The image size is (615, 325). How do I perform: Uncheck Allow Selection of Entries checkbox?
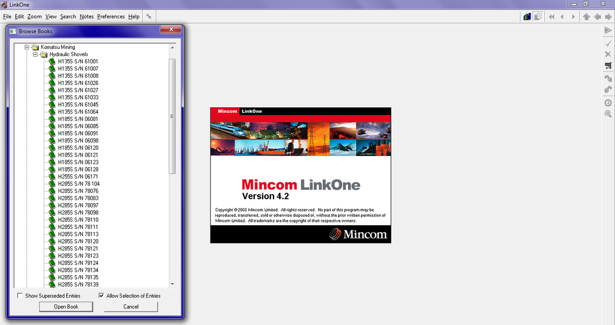101,296
